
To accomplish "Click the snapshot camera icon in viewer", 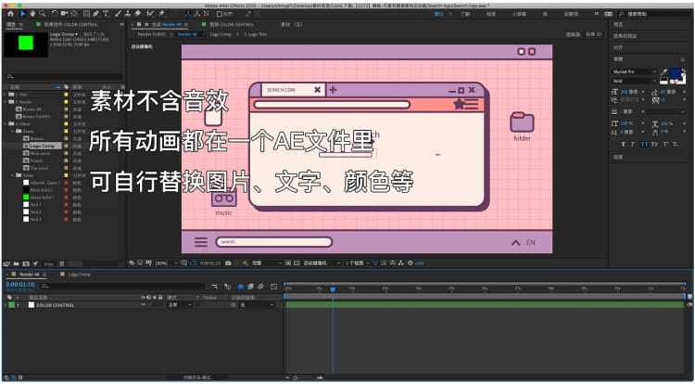I will click(228, 262).
